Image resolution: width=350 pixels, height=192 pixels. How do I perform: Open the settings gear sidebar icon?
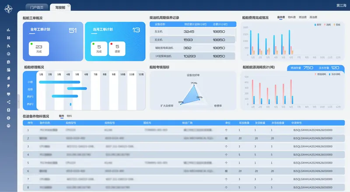pos(8,118)
